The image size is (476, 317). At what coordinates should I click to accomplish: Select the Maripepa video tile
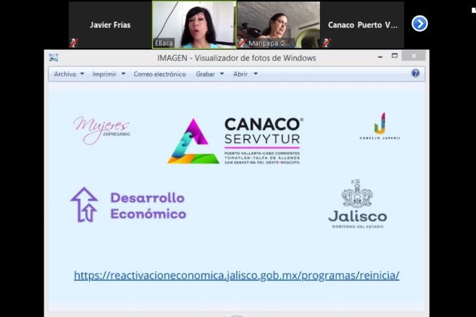click(x=278, y=25)
